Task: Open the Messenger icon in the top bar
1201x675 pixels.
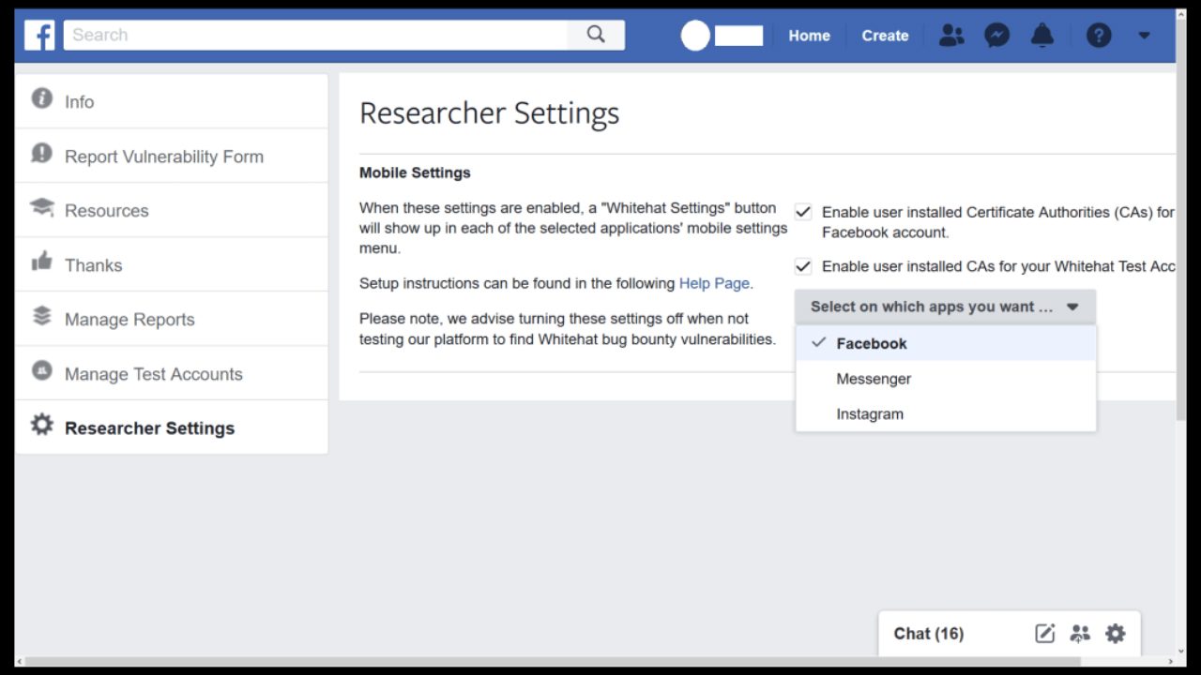Action: click(x=996, y=36)
